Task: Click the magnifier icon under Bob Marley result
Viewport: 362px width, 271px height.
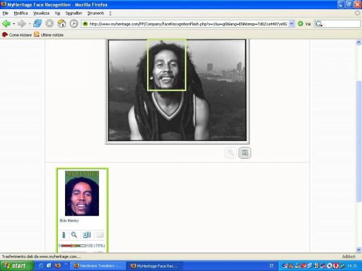Action: pyautogui.click(x=74, y=235)
